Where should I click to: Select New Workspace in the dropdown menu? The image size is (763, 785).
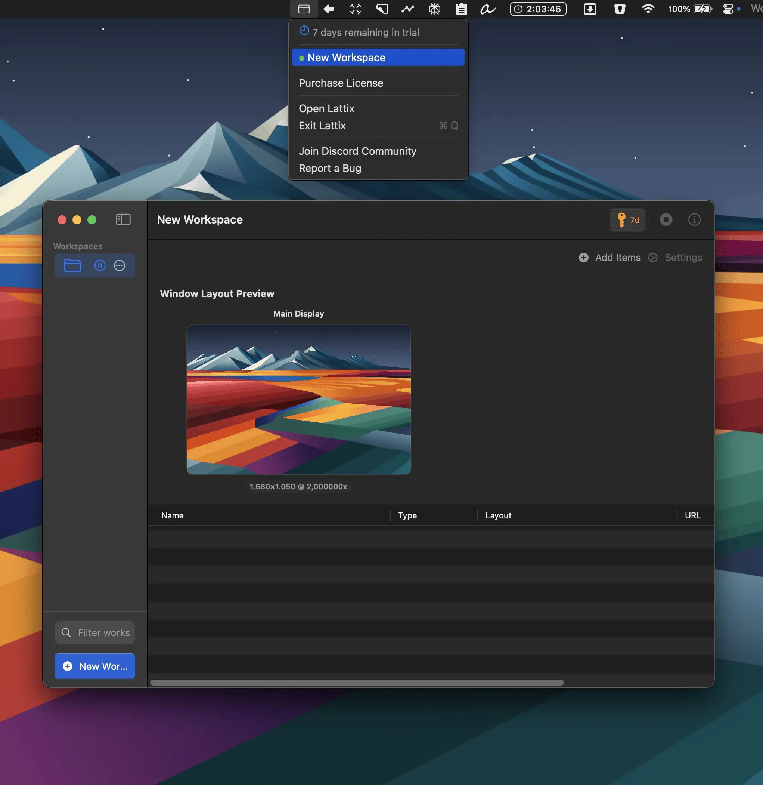point(378,57)
